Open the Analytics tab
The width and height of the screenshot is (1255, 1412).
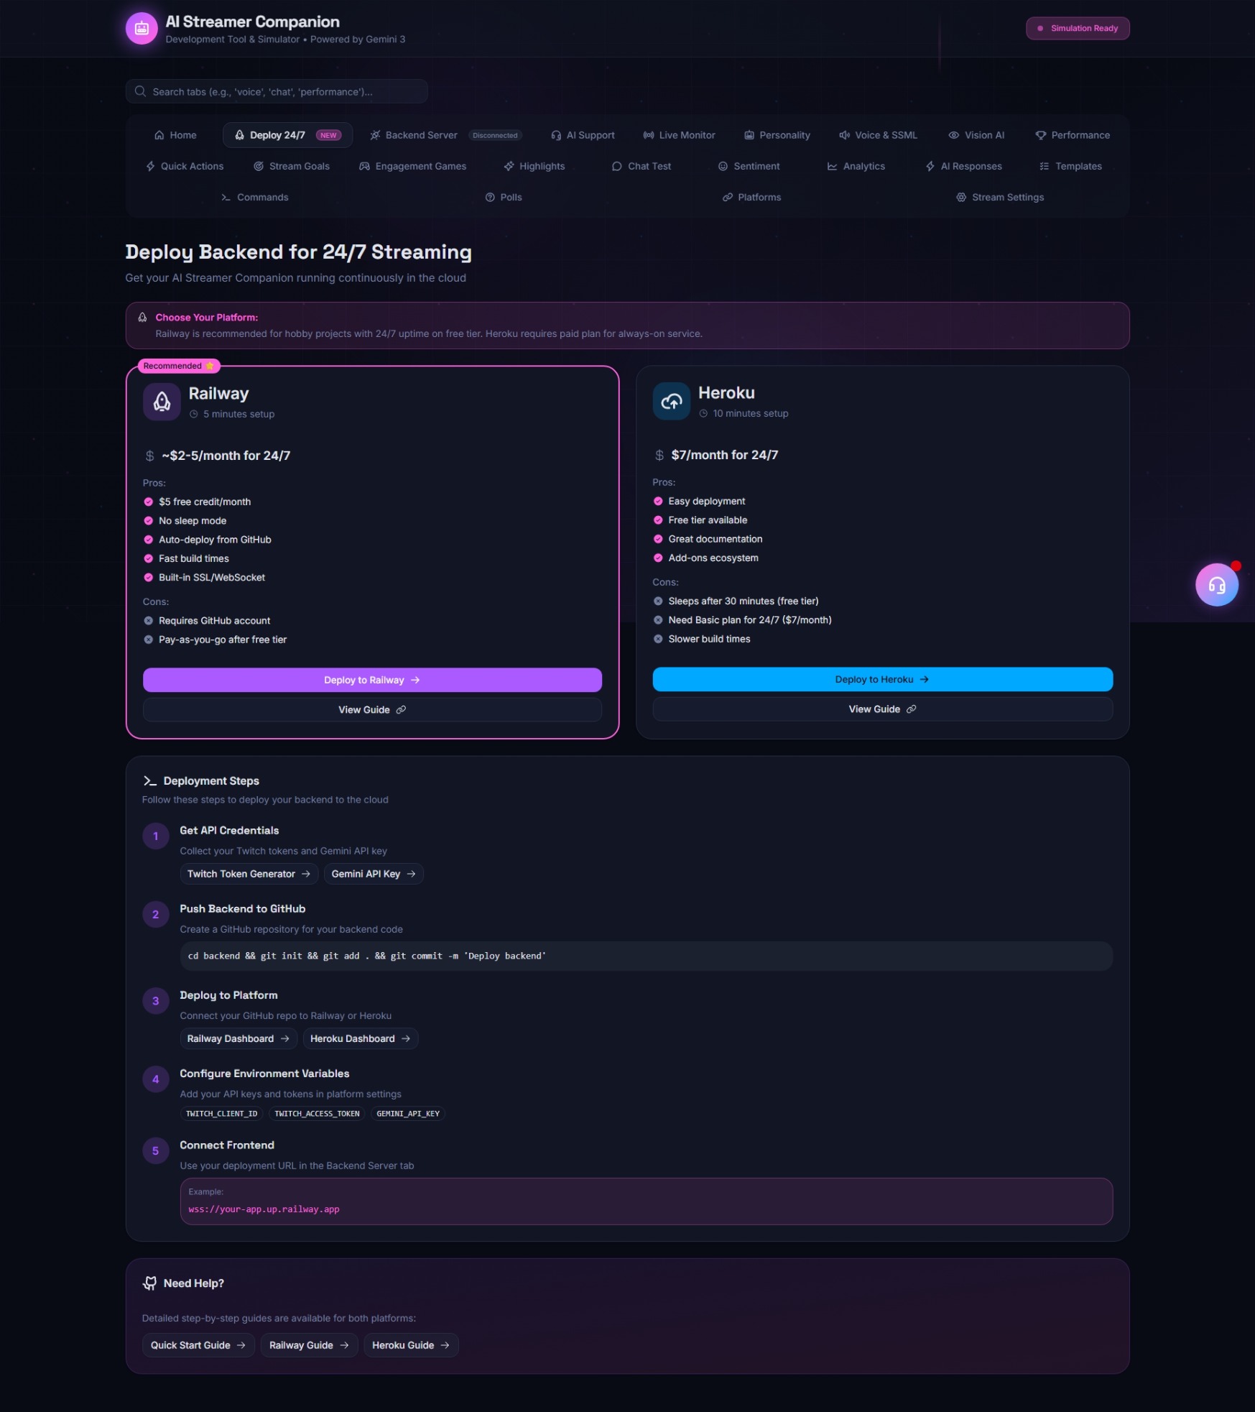pyautogui.click(x=856, y=166)
